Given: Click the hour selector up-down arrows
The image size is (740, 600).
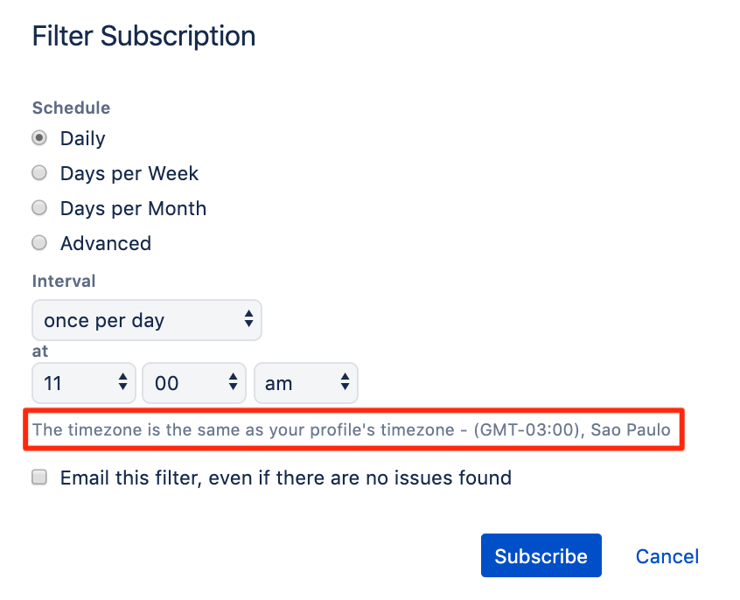Looking at the screenshot, I should pyautogui.click(x=122, y=381).
